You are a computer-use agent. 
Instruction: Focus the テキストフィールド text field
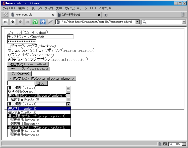tap(40, 37)
